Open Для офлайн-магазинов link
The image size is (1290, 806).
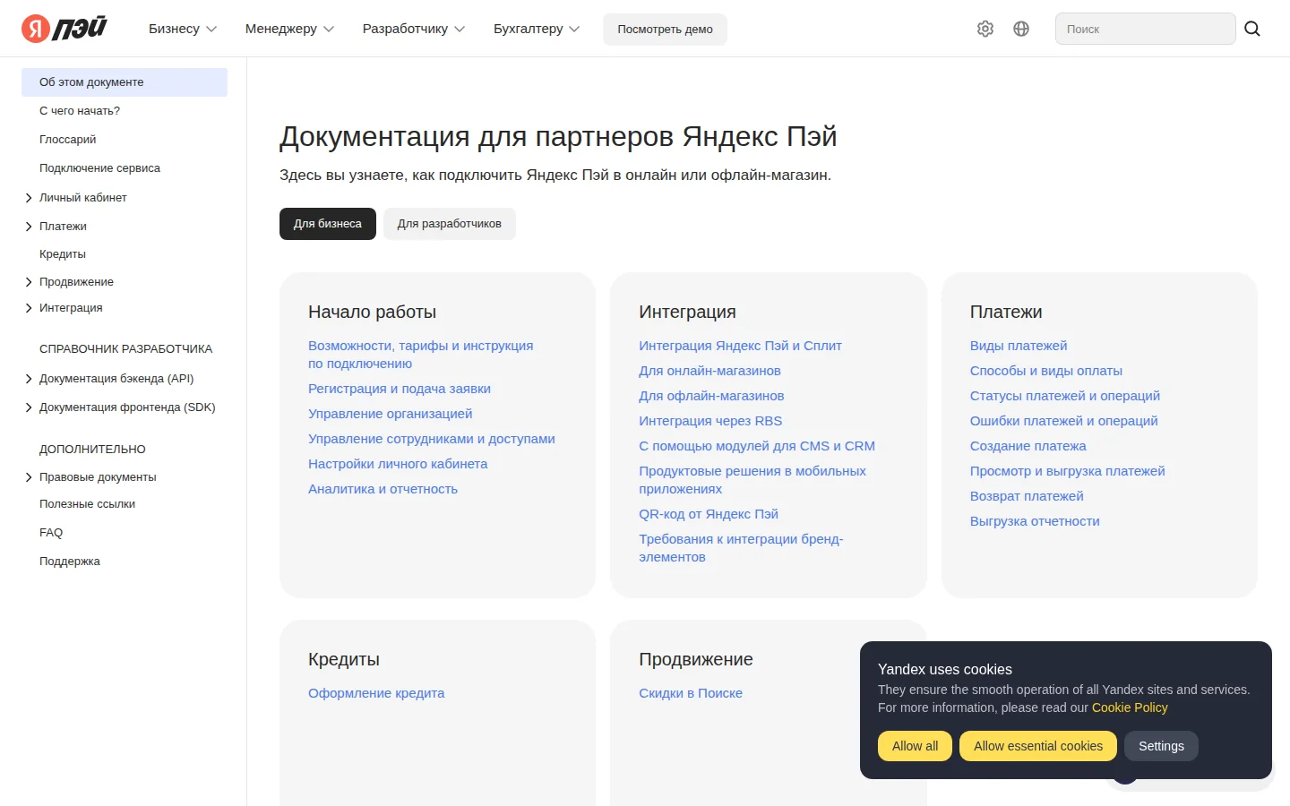pyautogui.click(x=711, y=396)
